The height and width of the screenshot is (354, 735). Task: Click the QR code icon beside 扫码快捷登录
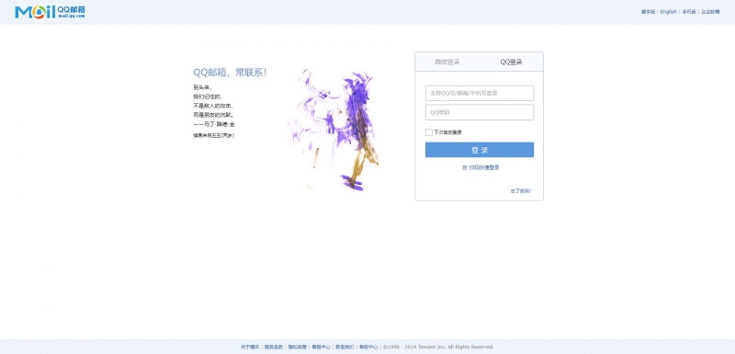[x=465, y=168]
